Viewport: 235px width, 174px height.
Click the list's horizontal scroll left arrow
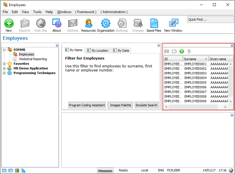point(166,107)
